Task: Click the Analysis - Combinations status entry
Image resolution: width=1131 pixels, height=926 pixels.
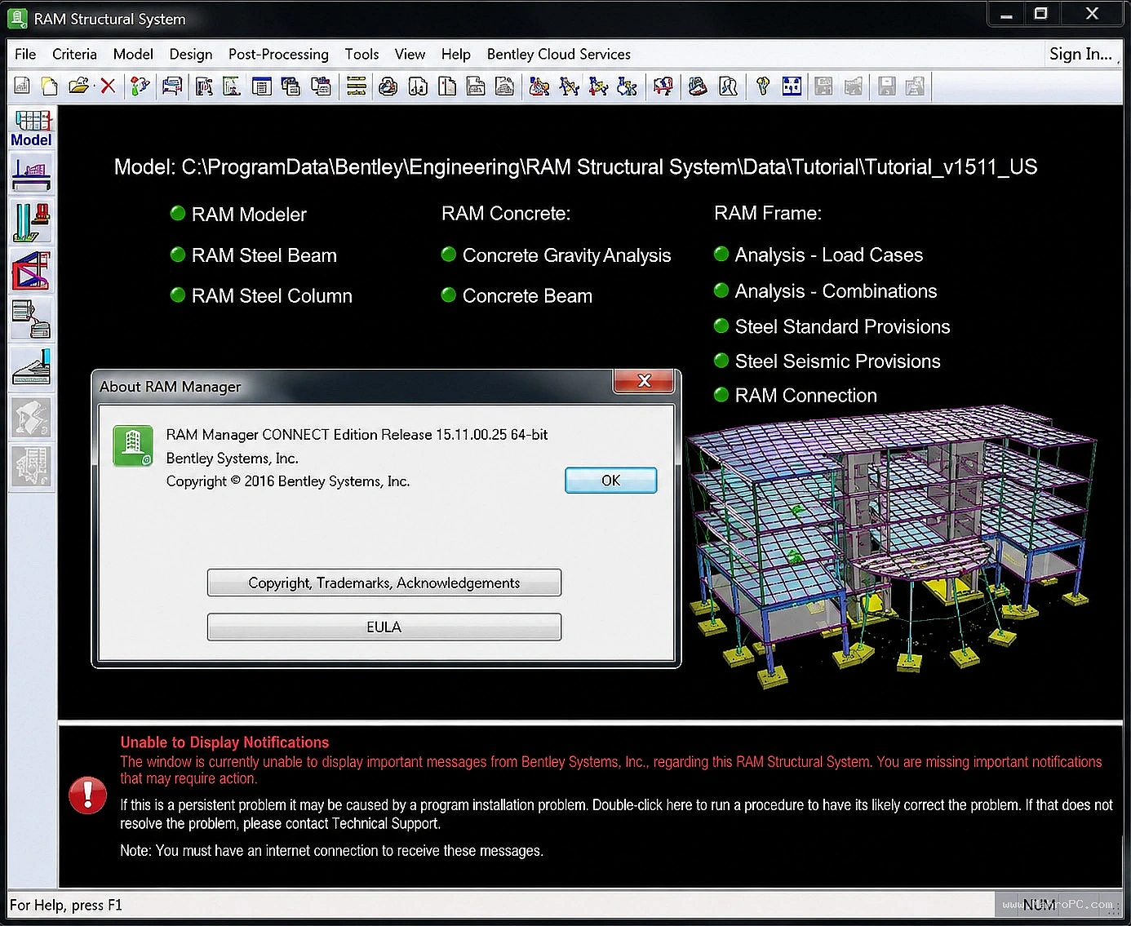Action: [x=825, y=290]
